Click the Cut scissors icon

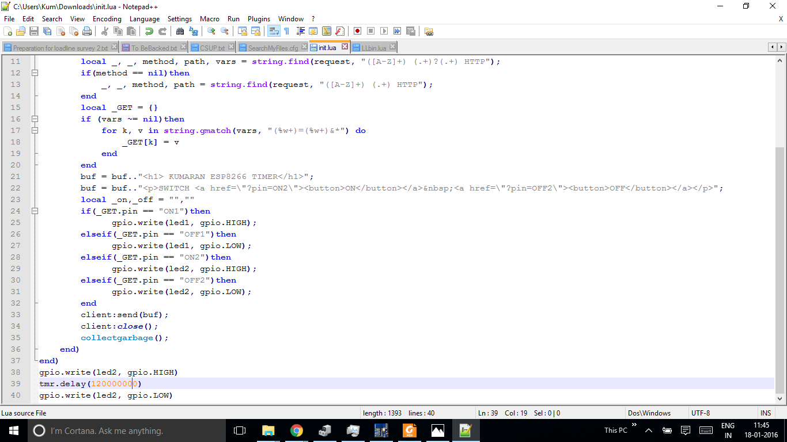(105, 31)
